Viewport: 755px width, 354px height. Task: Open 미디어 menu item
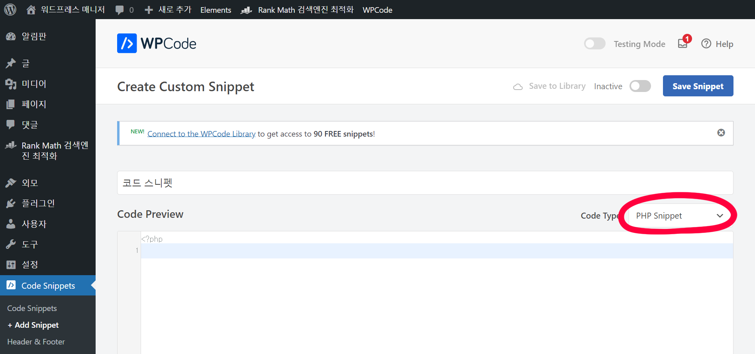(x=34, y=84)
